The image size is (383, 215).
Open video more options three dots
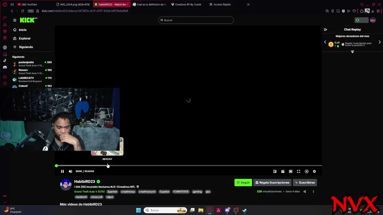click(313, 192)
